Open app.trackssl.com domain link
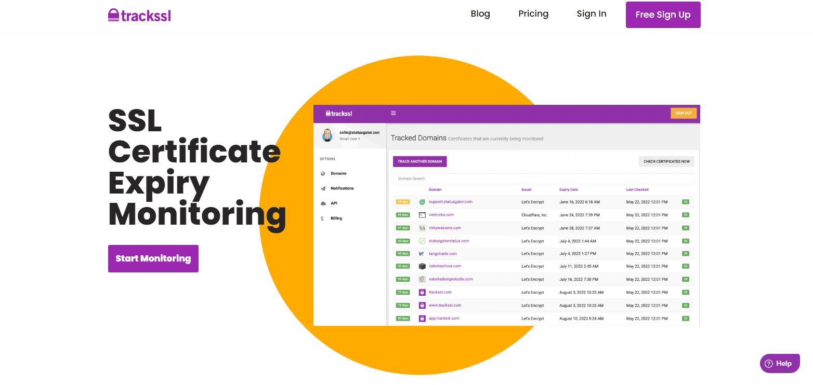Image resolution: width=813 pixels, height=385 pixels. coord(444,319)
